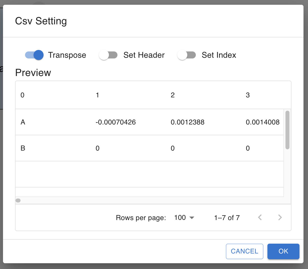This screenshot has width=308, height=269.
Task: Click the 1–7 of 7 pagination text
Action: tap(227, 218)
